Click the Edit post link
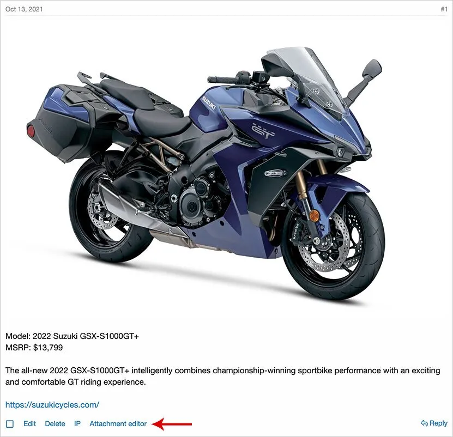 click(29, 423)
